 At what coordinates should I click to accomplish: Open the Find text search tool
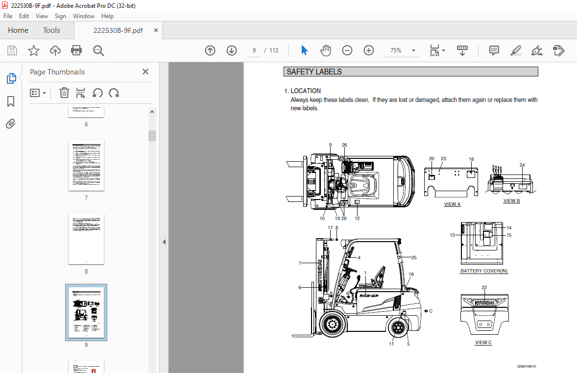tap(98, 50)
